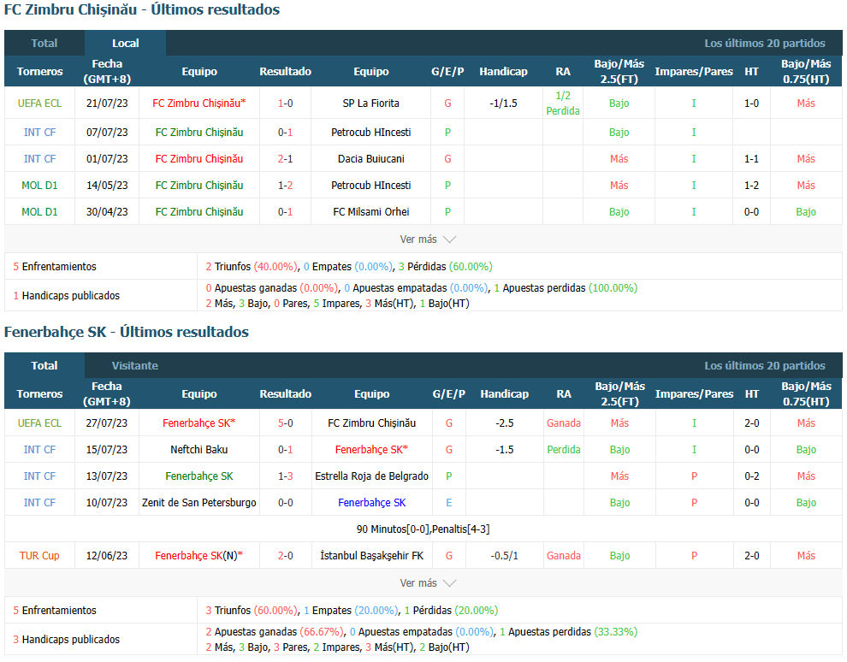847x662 pixels.
Task: Open Total tab in Fenerbahçe results
Action: point(44,365)
